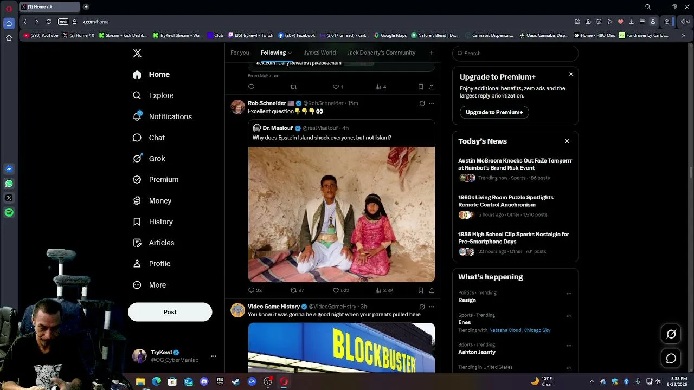This screenshot has height=390, width=694.
Task: Open Grok from the left navigation
Action: (x=149, y=159)
